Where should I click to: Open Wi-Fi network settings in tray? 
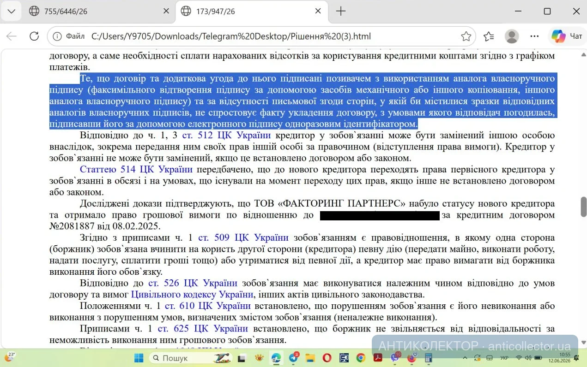click(519, 358)
